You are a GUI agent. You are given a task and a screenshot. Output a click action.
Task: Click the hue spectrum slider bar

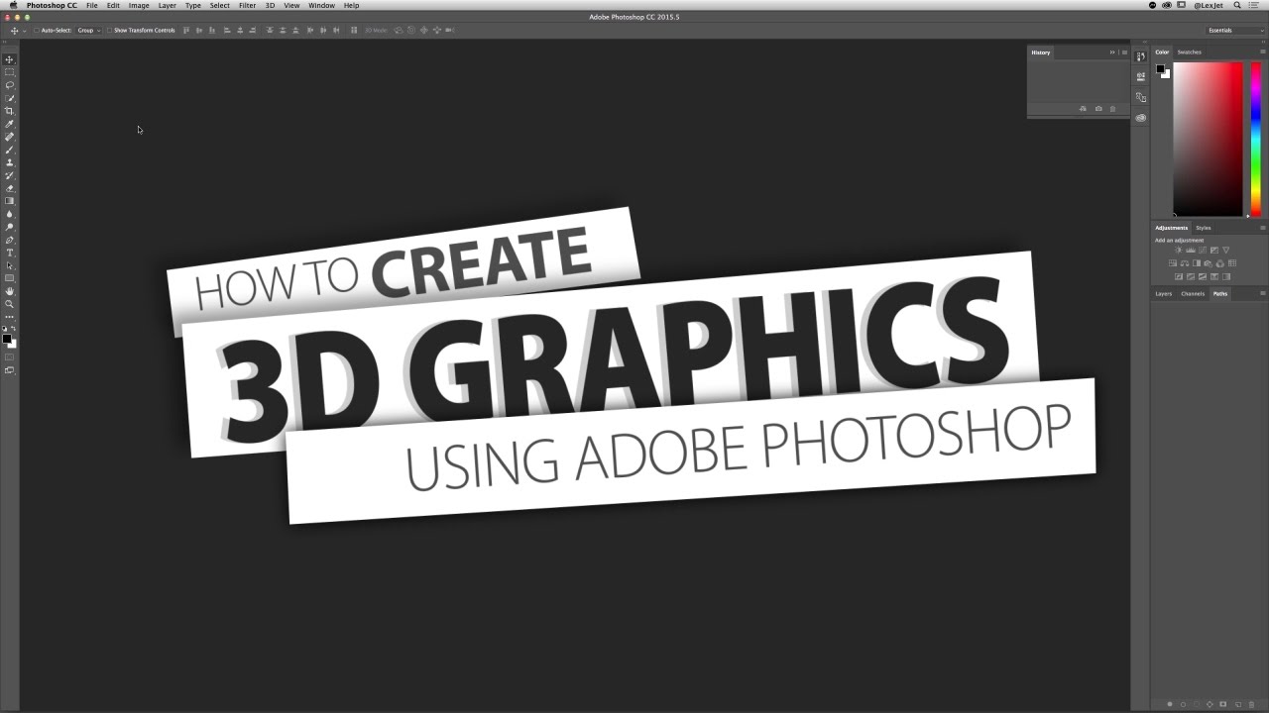[x=1255, y=139]
